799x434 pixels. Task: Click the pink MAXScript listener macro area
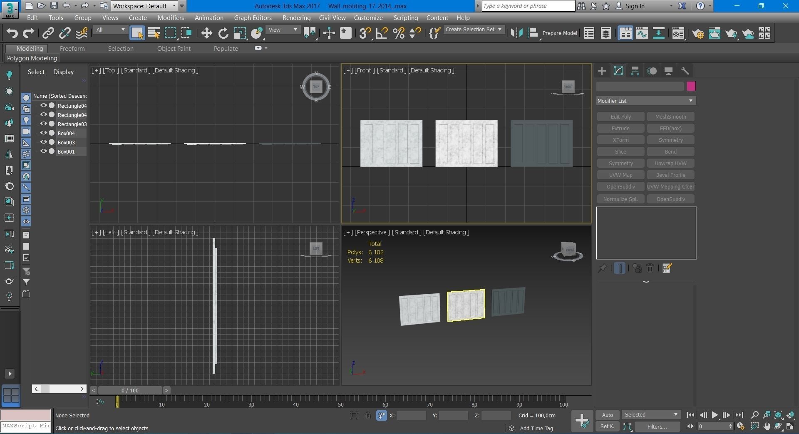[x=25, y=415]
